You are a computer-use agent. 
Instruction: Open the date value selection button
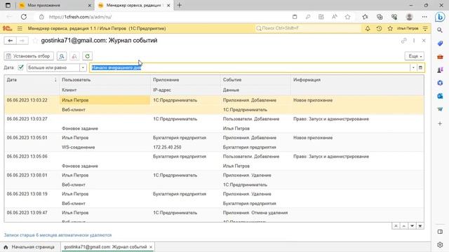click(420, 68)
